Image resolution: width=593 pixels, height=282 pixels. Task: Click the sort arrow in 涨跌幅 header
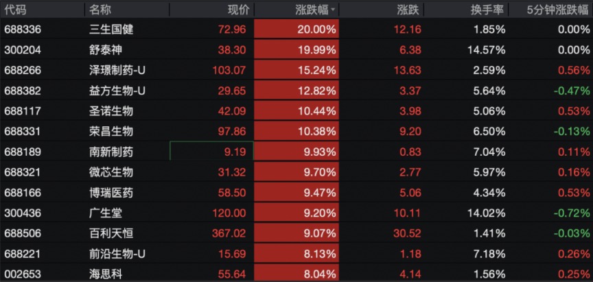[x=334, y=10]
